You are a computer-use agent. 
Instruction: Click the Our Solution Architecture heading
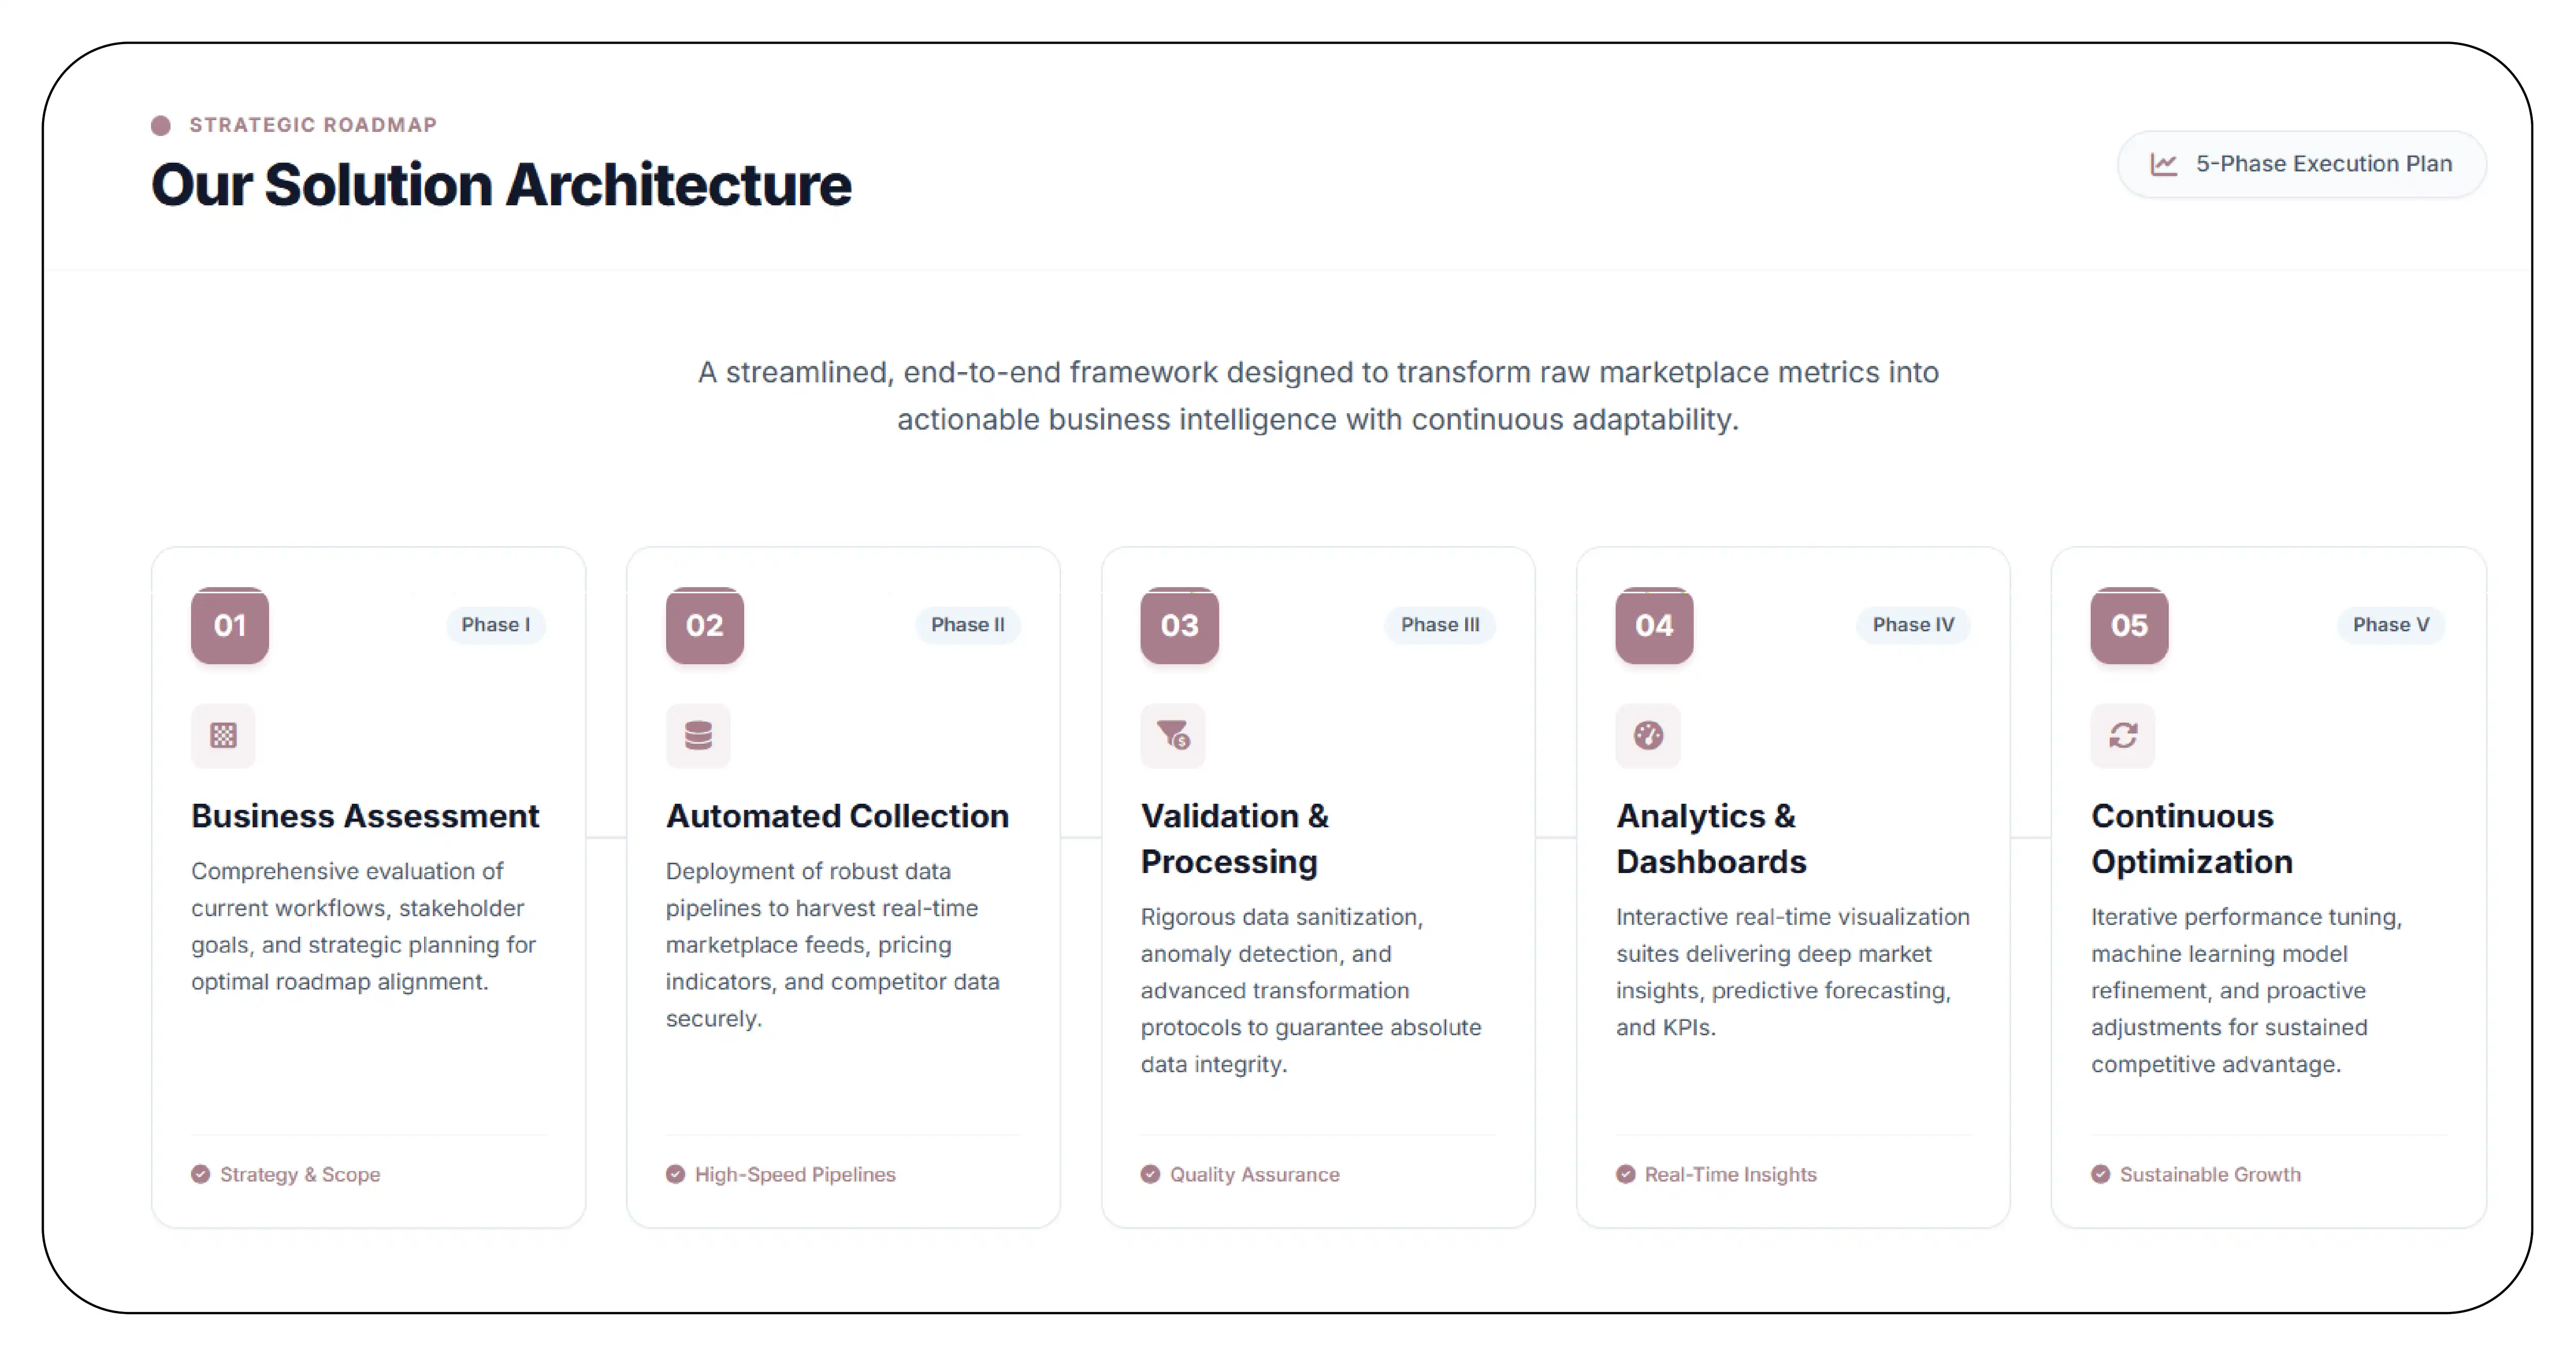click(501, 185)
